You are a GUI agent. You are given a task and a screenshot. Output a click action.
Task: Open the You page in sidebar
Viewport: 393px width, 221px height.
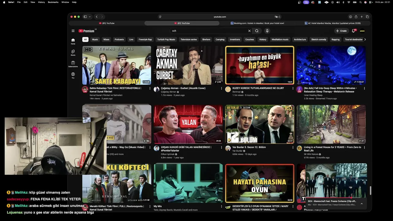(73, 75)
